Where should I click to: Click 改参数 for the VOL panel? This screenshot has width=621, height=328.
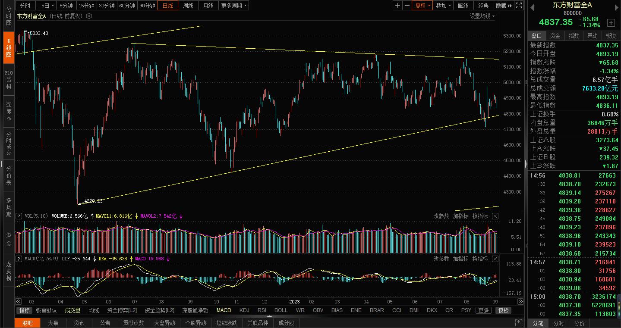[441, 216]
